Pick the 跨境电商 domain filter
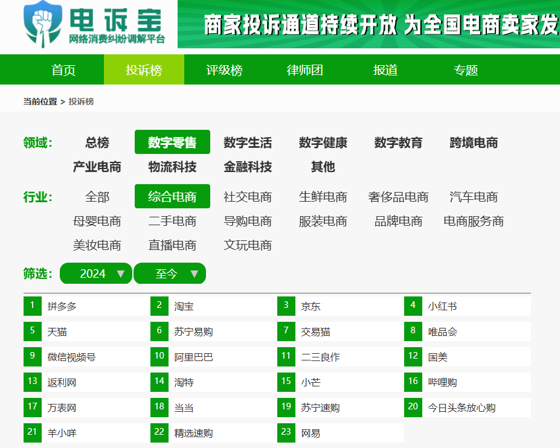Screen dimensions: 560x448 tap(474, 142)
